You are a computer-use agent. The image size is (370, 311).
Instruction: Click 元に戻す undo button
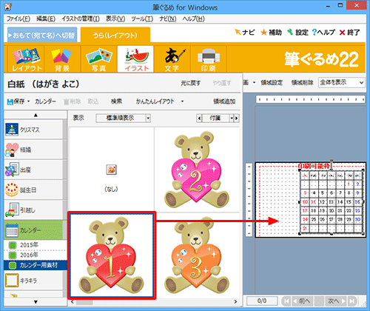coord(191,83)
